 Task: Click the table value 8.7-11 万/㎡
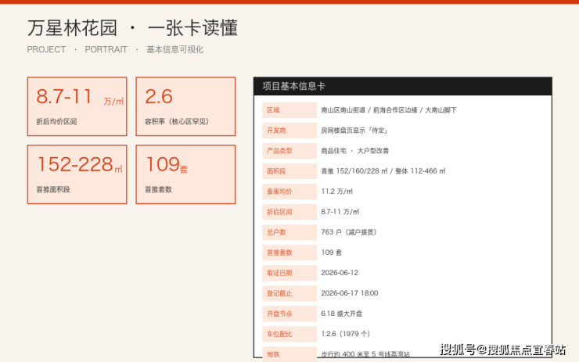pyautogui.click(x=340, y=212)
